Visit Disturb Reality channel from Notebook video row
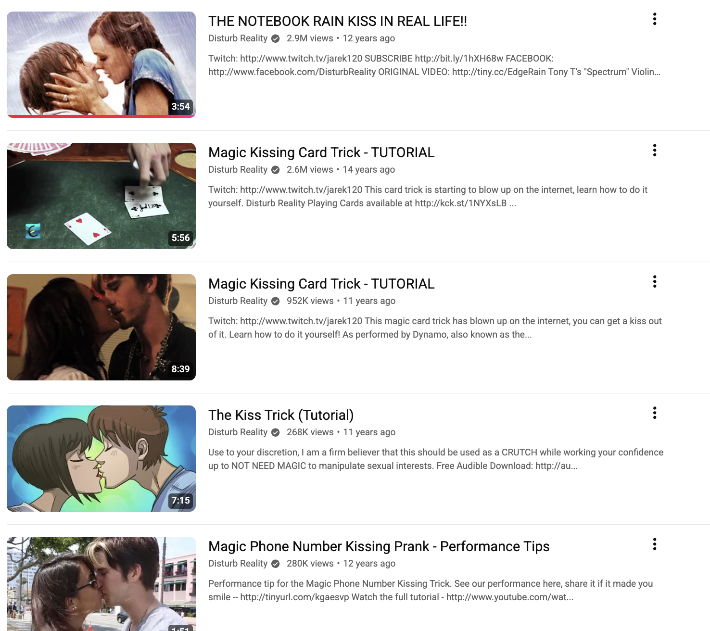 (238, 38)
